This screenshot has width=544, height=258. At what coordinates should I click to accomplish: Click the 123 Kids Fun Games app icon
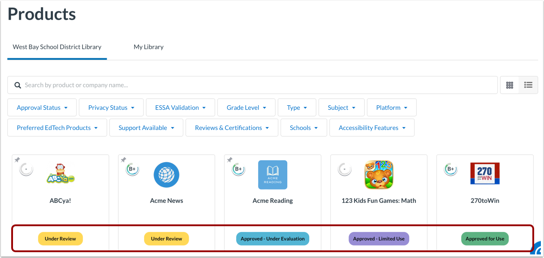379,175
